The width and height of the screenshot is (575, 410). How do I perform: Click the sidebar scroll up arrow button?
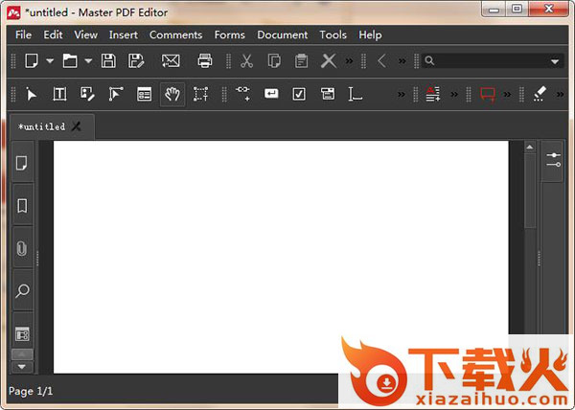(22, 354)
